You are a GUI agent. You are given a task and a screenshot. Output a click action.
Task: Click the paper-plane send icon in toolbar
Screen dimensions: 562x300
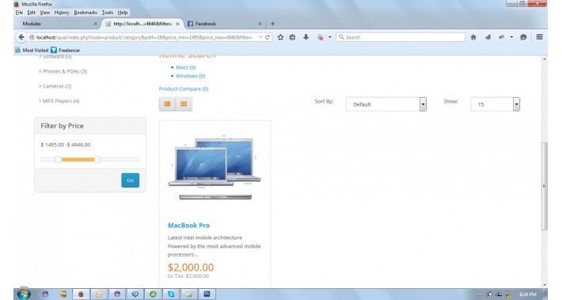[x=488, y=37]
